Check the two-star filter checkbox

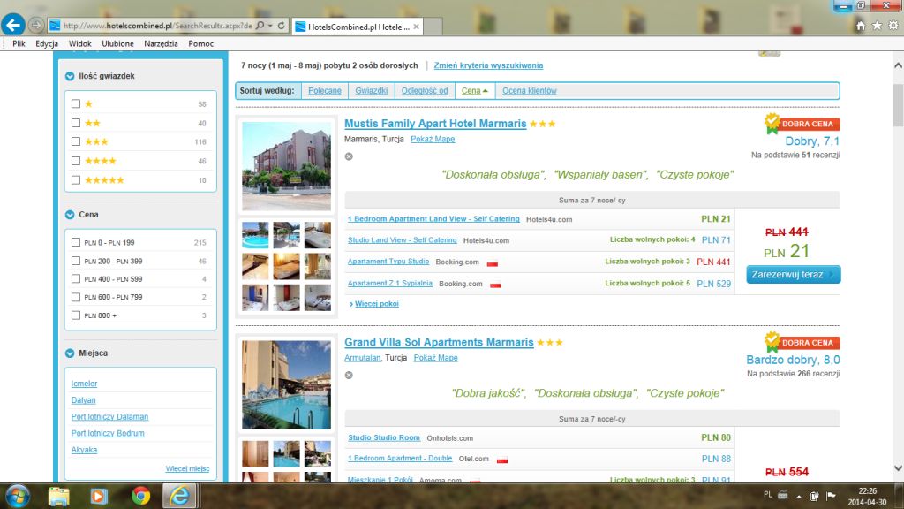click(76, 123)
